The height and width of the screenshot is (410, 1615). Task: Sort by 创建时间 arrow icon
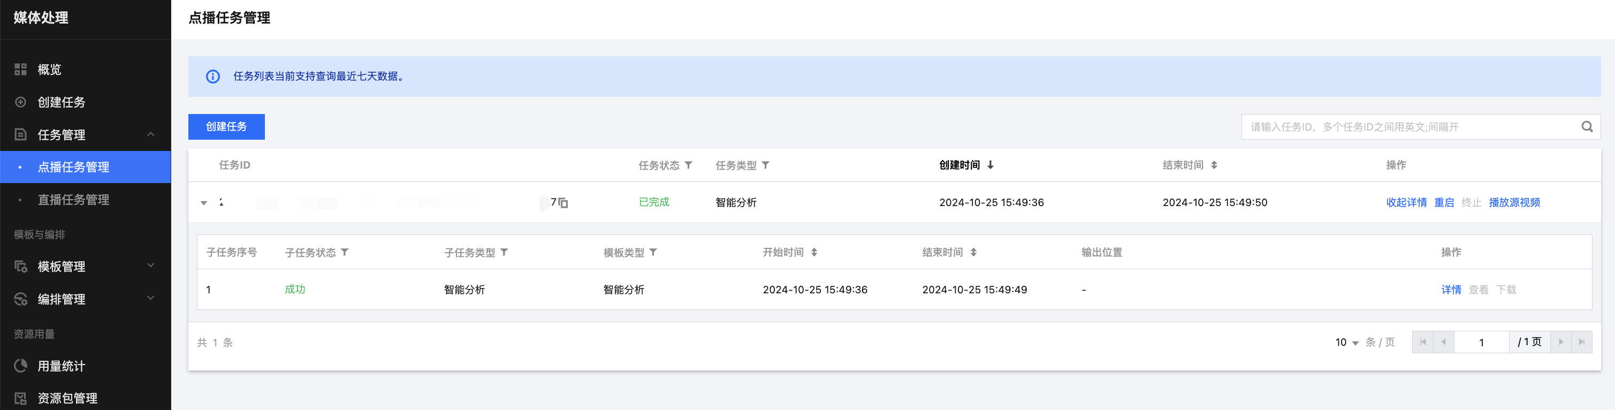click(x=991, y=165)
